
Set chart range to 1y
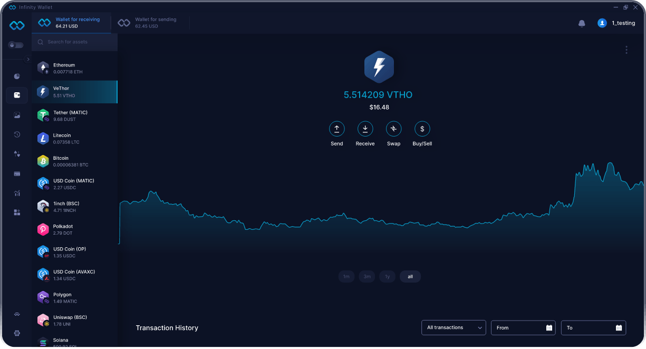point(388,276)
